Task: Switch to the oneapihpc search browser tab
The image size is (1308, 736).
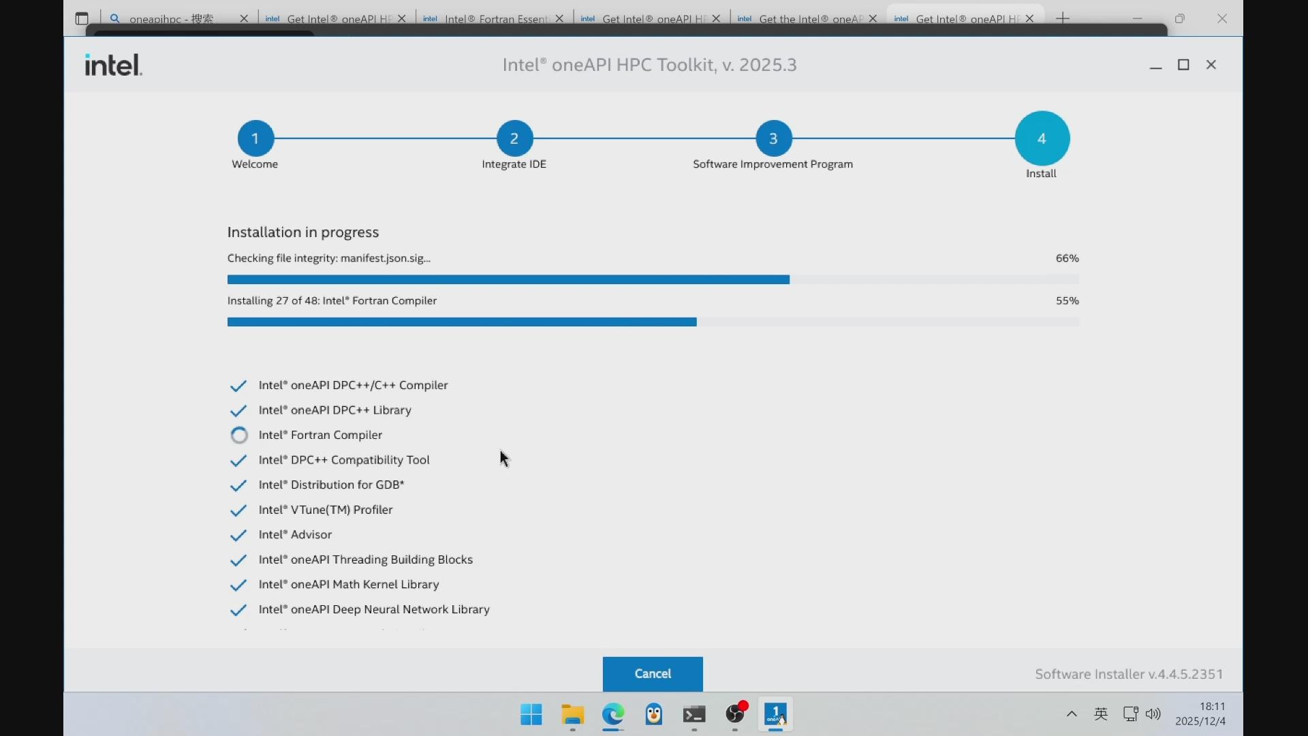Action: [x=172, y=18]
